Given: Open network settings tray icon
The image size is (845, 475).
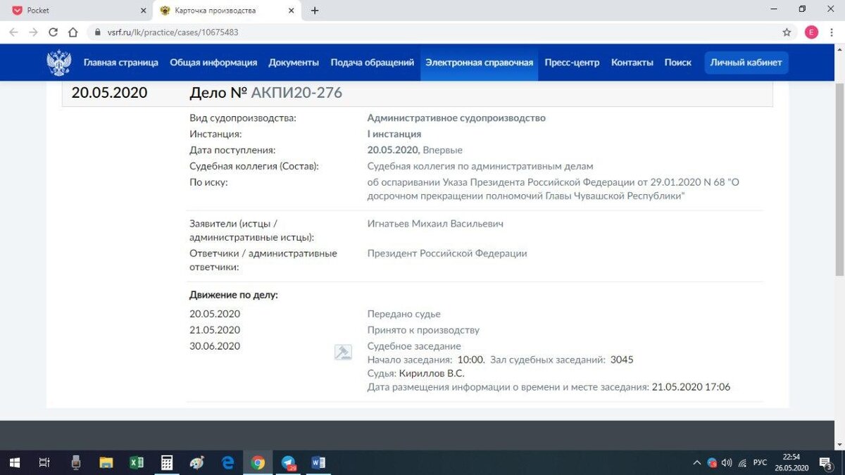Looking at the screenshot, I should tap(742, 462).
